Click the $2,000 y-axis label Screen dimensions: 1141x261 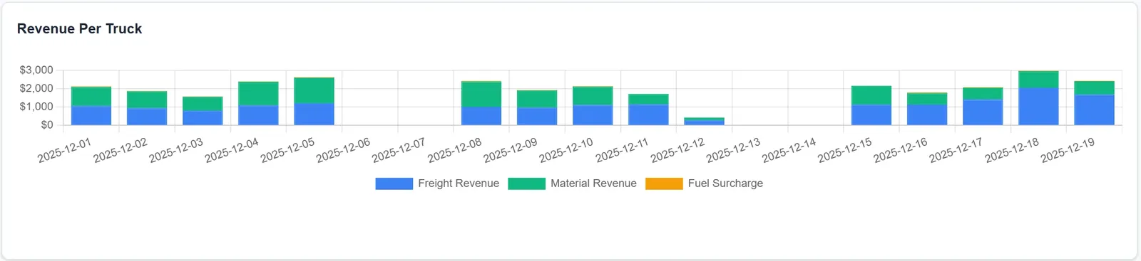tap(36, 88)
